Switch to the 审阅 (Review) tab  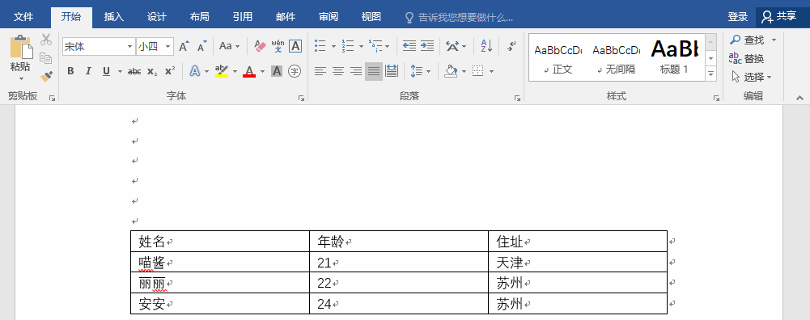point(328,17)
